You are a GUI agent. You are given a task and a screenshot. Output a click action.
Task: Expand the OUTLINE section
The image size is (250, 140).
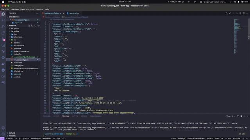pyautogui.click(x=12, y=133)
